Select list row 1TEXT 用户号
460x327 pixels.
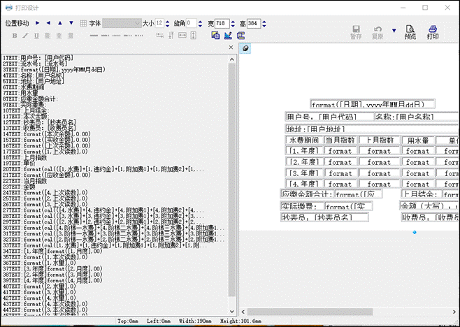tap(38, 58)
